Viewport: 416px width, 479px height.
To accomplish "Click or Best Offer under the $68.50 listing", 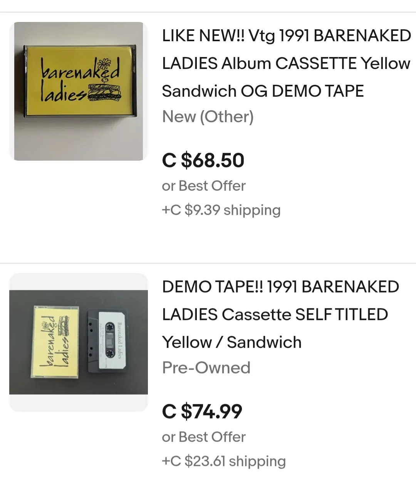I will 204,186.
